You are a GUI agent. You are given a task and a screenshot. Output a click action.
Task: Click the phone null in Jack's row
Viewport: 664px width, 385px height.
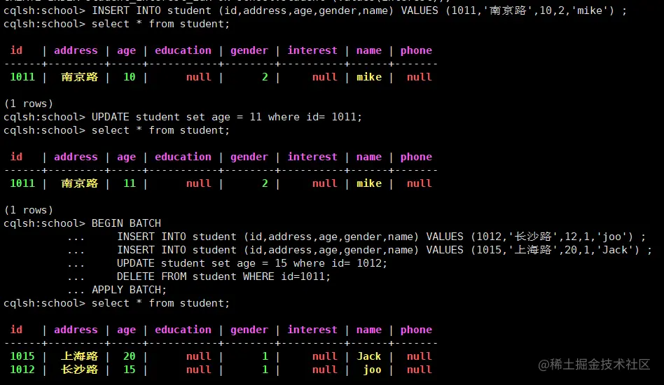coord(420,356)
